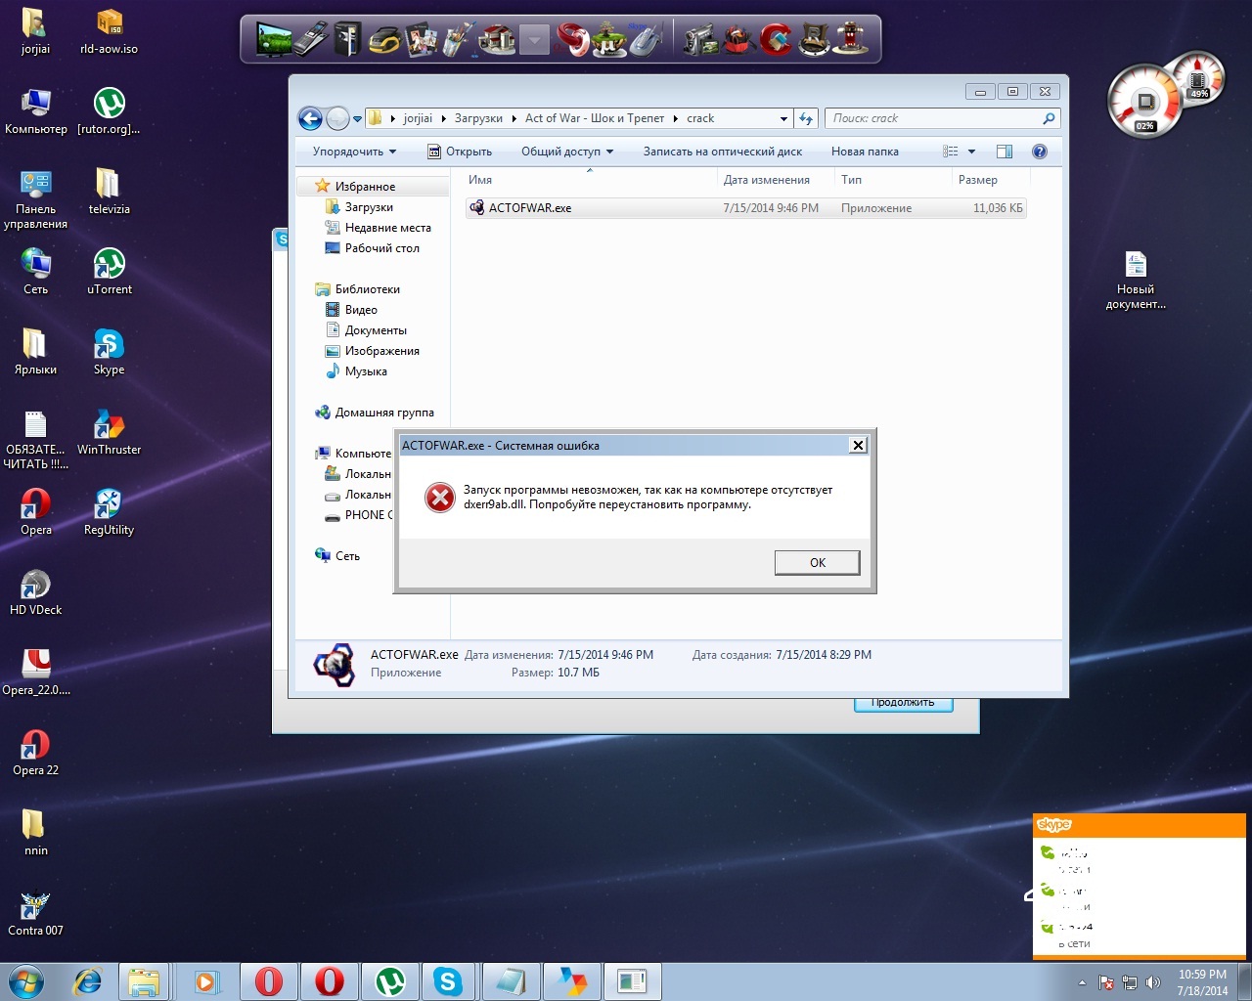The height and width of the screenshot is (1001, 1252).
Task: Click the change view icon
Action: 950,152
